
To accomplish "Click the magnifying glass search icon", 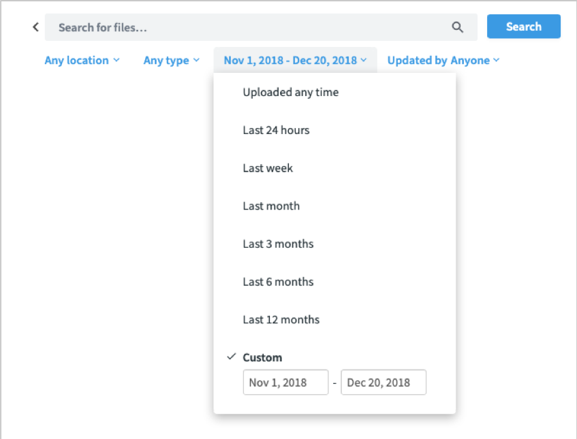I will coord(457,27).
